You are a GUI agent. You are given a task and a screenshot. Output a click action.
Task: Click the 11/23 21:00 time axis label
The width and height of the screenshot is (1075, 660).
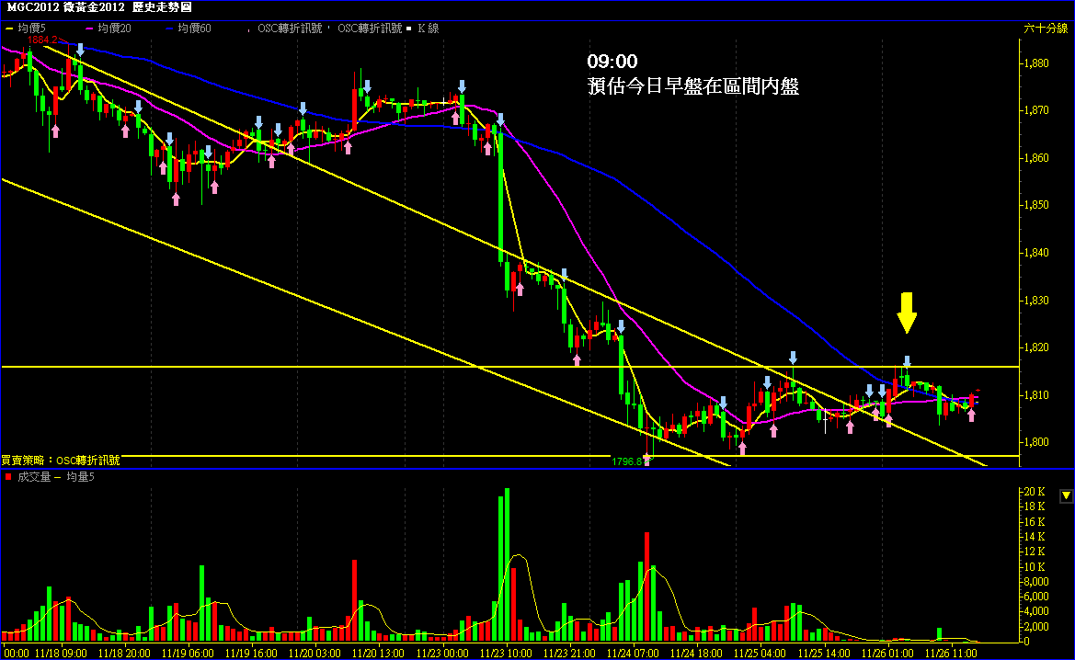pyautogui.click(x=570, y=654)
